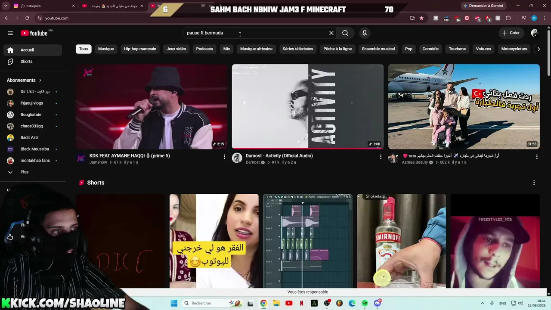Open the Black Moussiba channel
Viewport: 551px width, 310px height.
click(33, 149)
